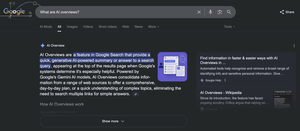Open Google Lens image search icon

[x=220, y=12]
